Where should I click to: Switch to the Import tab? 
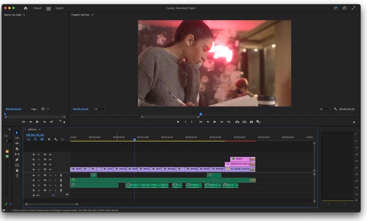pyautogui.click(x=37, y=8)
